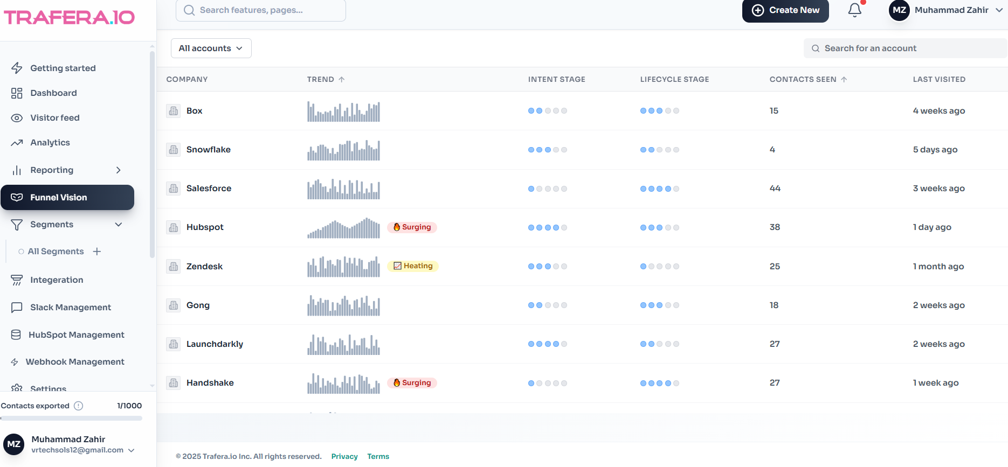Open the All accounts dropdown
Screen dimensions: 1008x467
211,48
